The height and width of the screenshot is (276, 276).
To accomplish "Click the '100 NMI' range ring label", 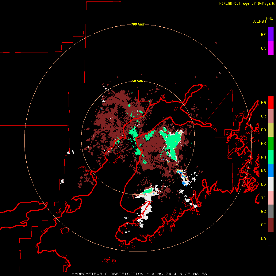I will pyautogui.click(x=138, y=24).
